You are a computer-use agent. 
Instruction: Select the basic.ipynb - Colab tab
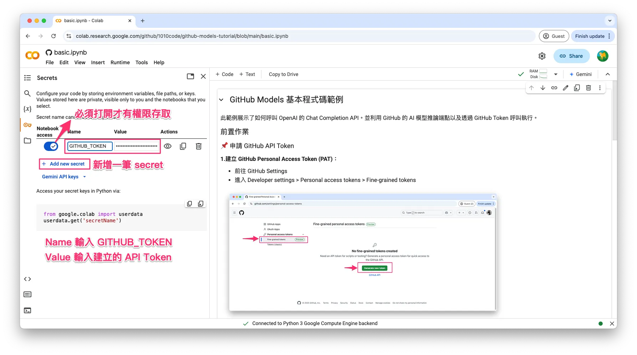coord(94,21)
